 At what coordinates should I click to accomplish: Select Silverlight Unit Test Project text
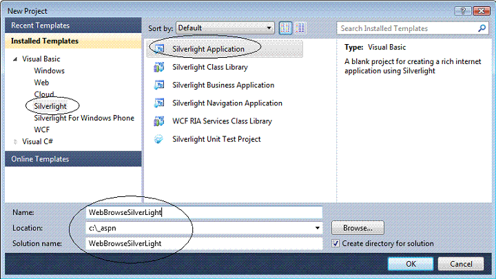[x=216, y=139]
